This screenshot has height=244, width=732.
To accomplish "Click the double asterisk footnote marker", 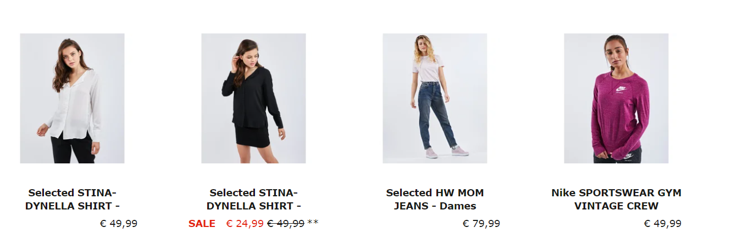I will coord(313,223).
